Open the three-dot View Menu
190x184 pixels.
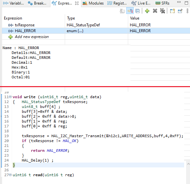click(x=187, y=11)
